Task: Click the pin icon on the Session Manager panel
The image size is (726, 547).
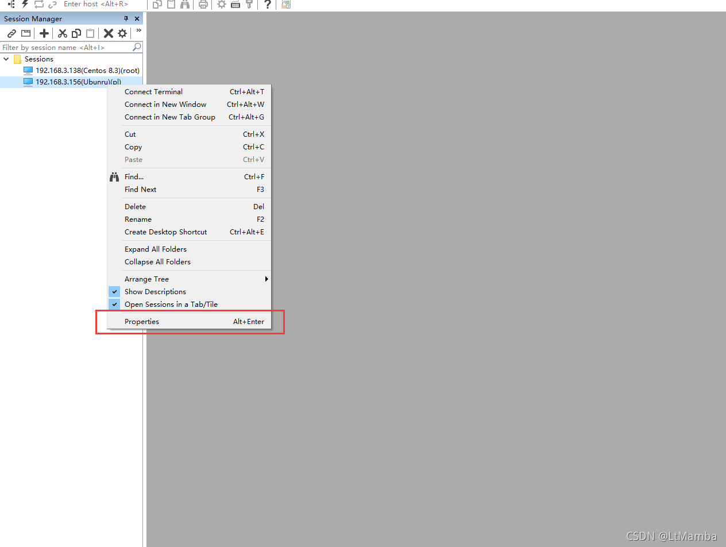Action: tap(126, 18)
